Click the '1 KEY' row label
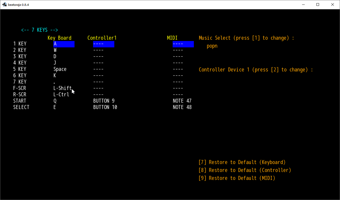This screenshot has width=340, height=200. pos(20,44)
